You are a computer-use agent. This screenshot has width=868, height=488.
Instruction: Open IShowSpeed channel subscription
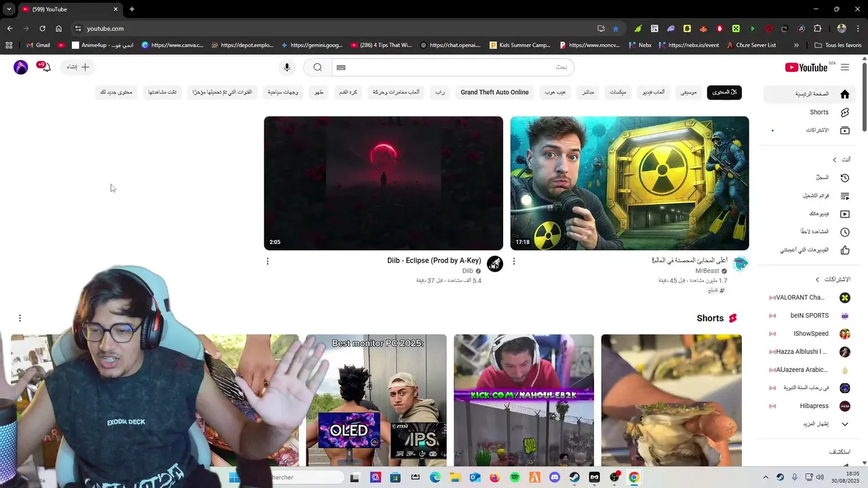point(809,333)
